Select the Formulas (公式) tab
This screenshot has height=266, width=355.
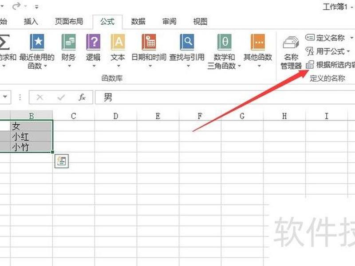point(107,22)
